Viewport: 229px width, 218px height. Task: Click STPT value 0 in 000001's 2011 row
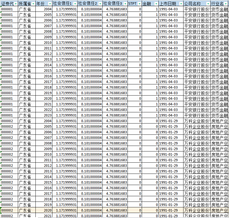click(x=135, y=48)
